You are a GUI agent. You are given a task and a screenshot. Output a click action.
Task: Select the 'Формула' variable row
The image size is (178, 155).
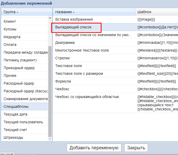pyautogui.click(x=63, y=81)
